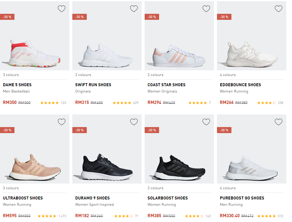Image resolution: width=292 pixels, height=222 pixels.
Task: Go to Solarboost Shoes product page link
Action: (x=168, y=198)
